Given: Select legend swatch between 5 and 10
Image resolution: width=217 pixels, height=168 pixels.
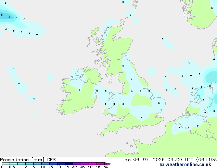Looking at the screenshot, I should coord(38,164).
